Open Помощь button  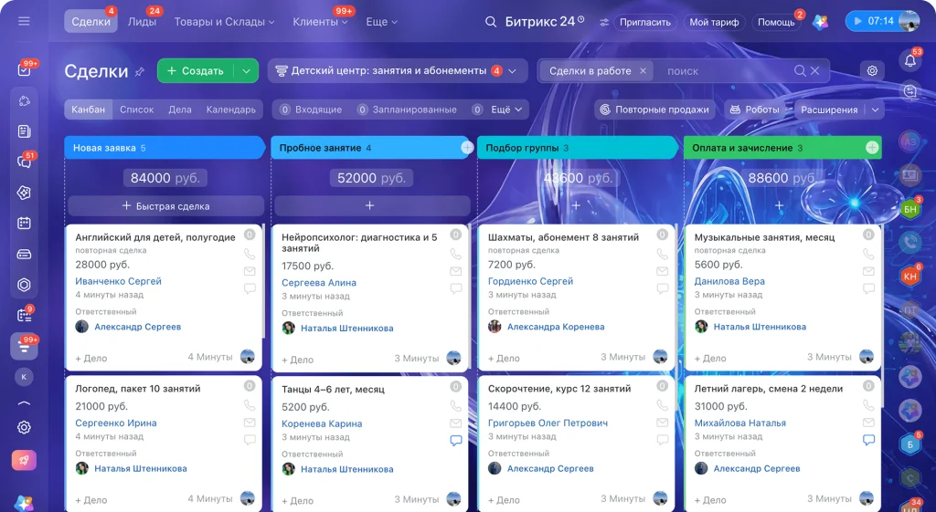[776, 22]
